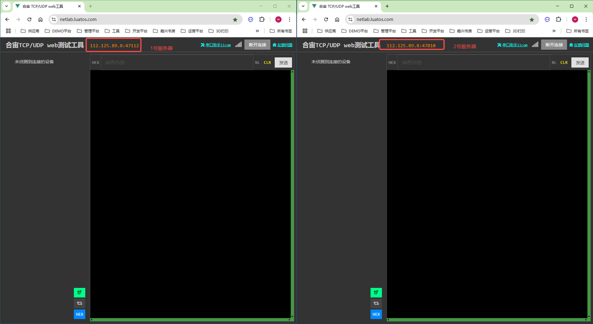Click the signal strength icon in left window
The height and width of the screenshot is (324, 593).
[x=238, y=44]
